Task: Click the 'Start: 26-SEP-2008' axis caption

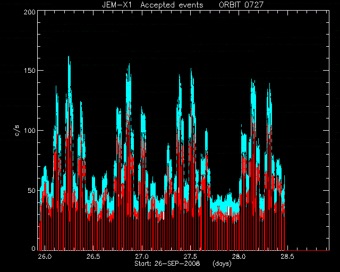Action: pyautogui.click(x=167, y=263)
